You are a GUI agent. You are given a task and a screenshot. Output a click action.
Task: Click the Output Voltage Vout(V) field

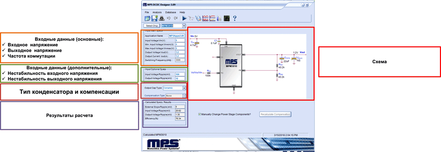coord(180,52)
